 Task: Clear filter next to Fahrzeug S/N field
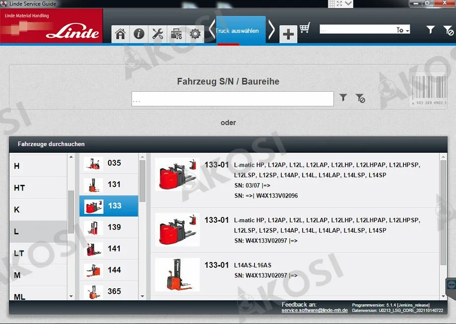pos(360,98)
